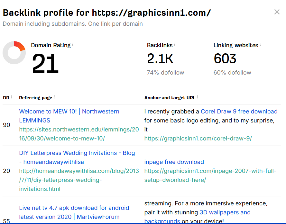Click the Backlinks info icon

tap(175, 44)
